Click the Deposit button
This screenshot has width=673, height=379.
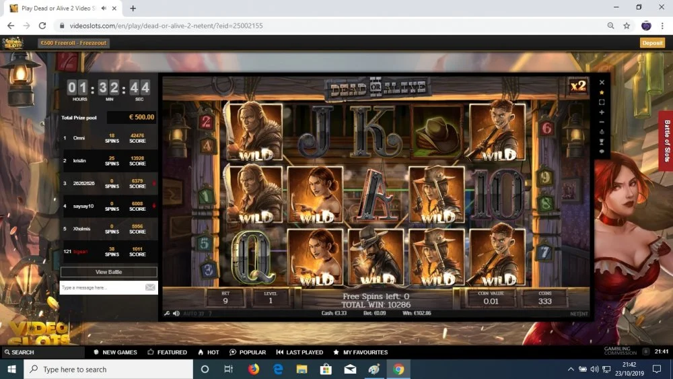652,43
